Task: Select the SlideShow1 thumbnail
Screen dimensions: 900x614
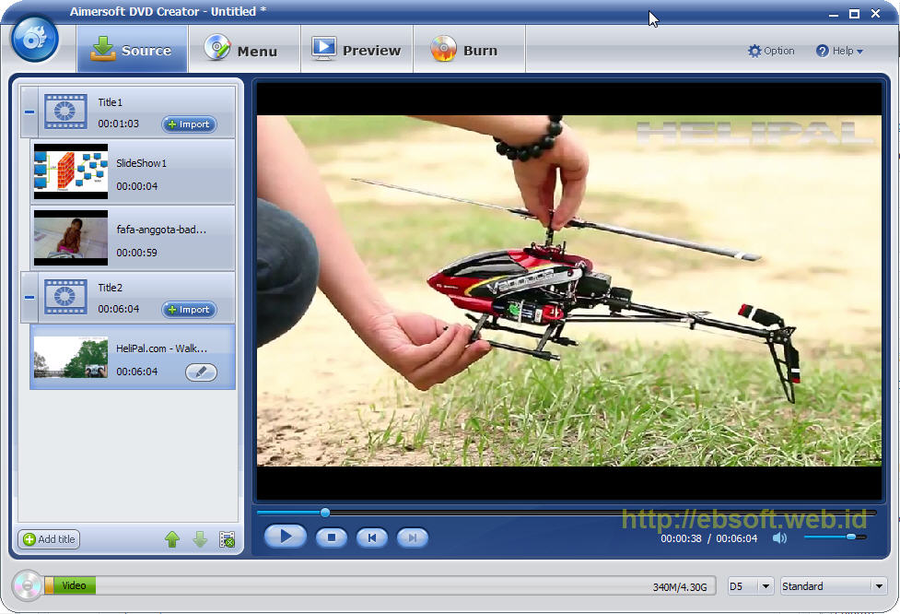Action: click(71, 171)
